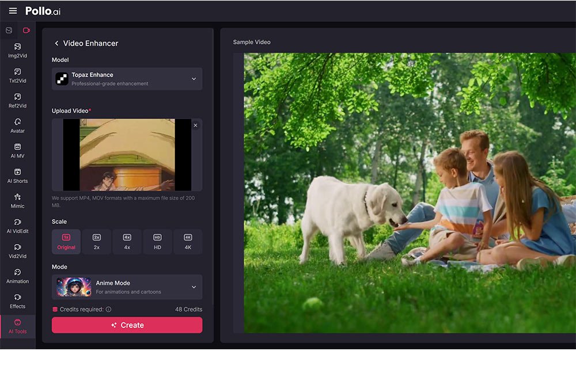
Task: Open the hamburger menu
Action: (x=13, y=11)
